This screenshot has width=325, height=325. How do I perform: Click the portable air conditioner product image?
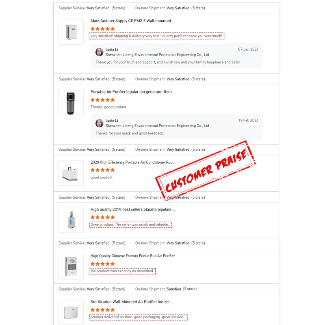tap(71, 173)
